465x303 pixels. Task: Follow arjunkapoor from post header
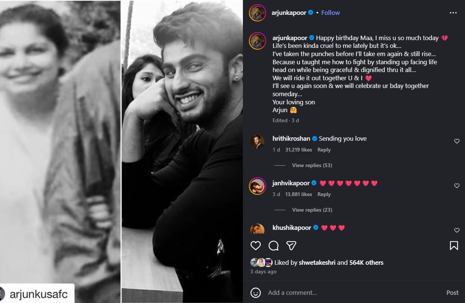coord(331,13)
